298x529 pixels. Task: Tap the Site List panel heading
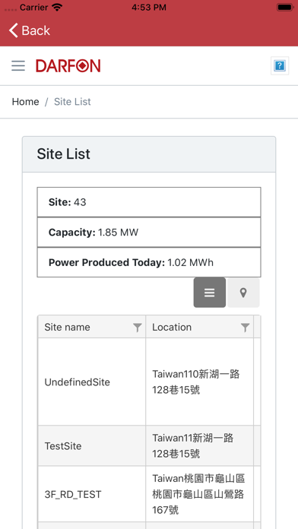pos(63,154)
